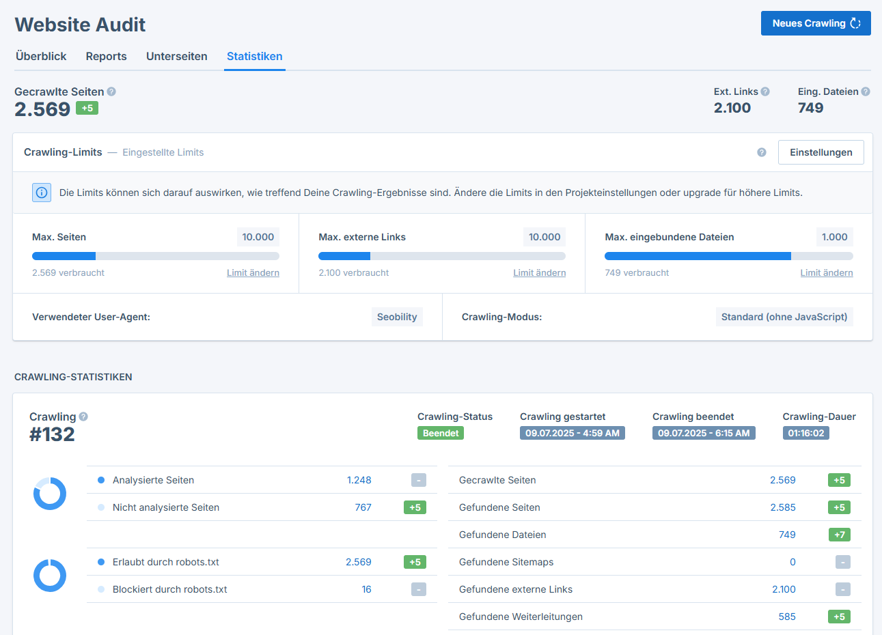Start a new crawl with Neues Crawling

(816, 23)
